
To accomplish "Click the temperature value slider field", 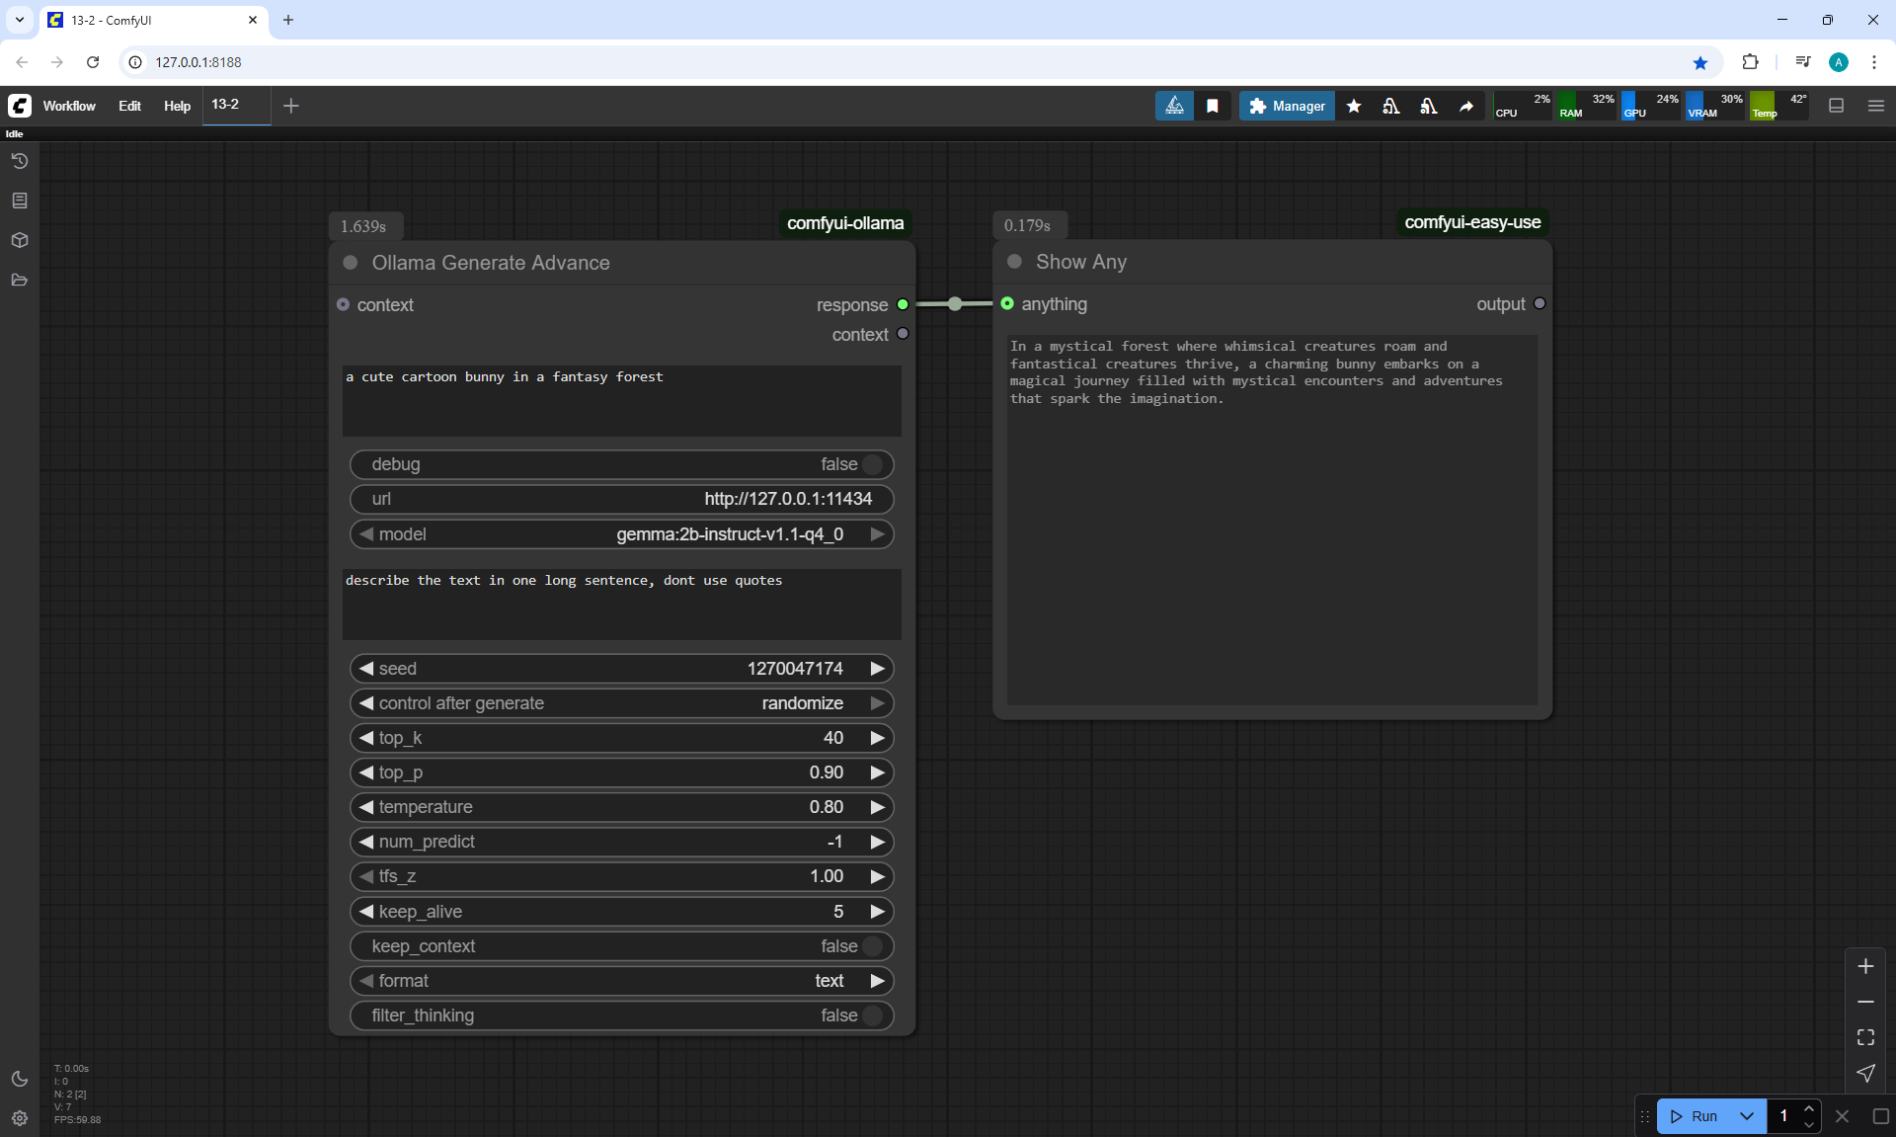I will [x=622, y=807].
